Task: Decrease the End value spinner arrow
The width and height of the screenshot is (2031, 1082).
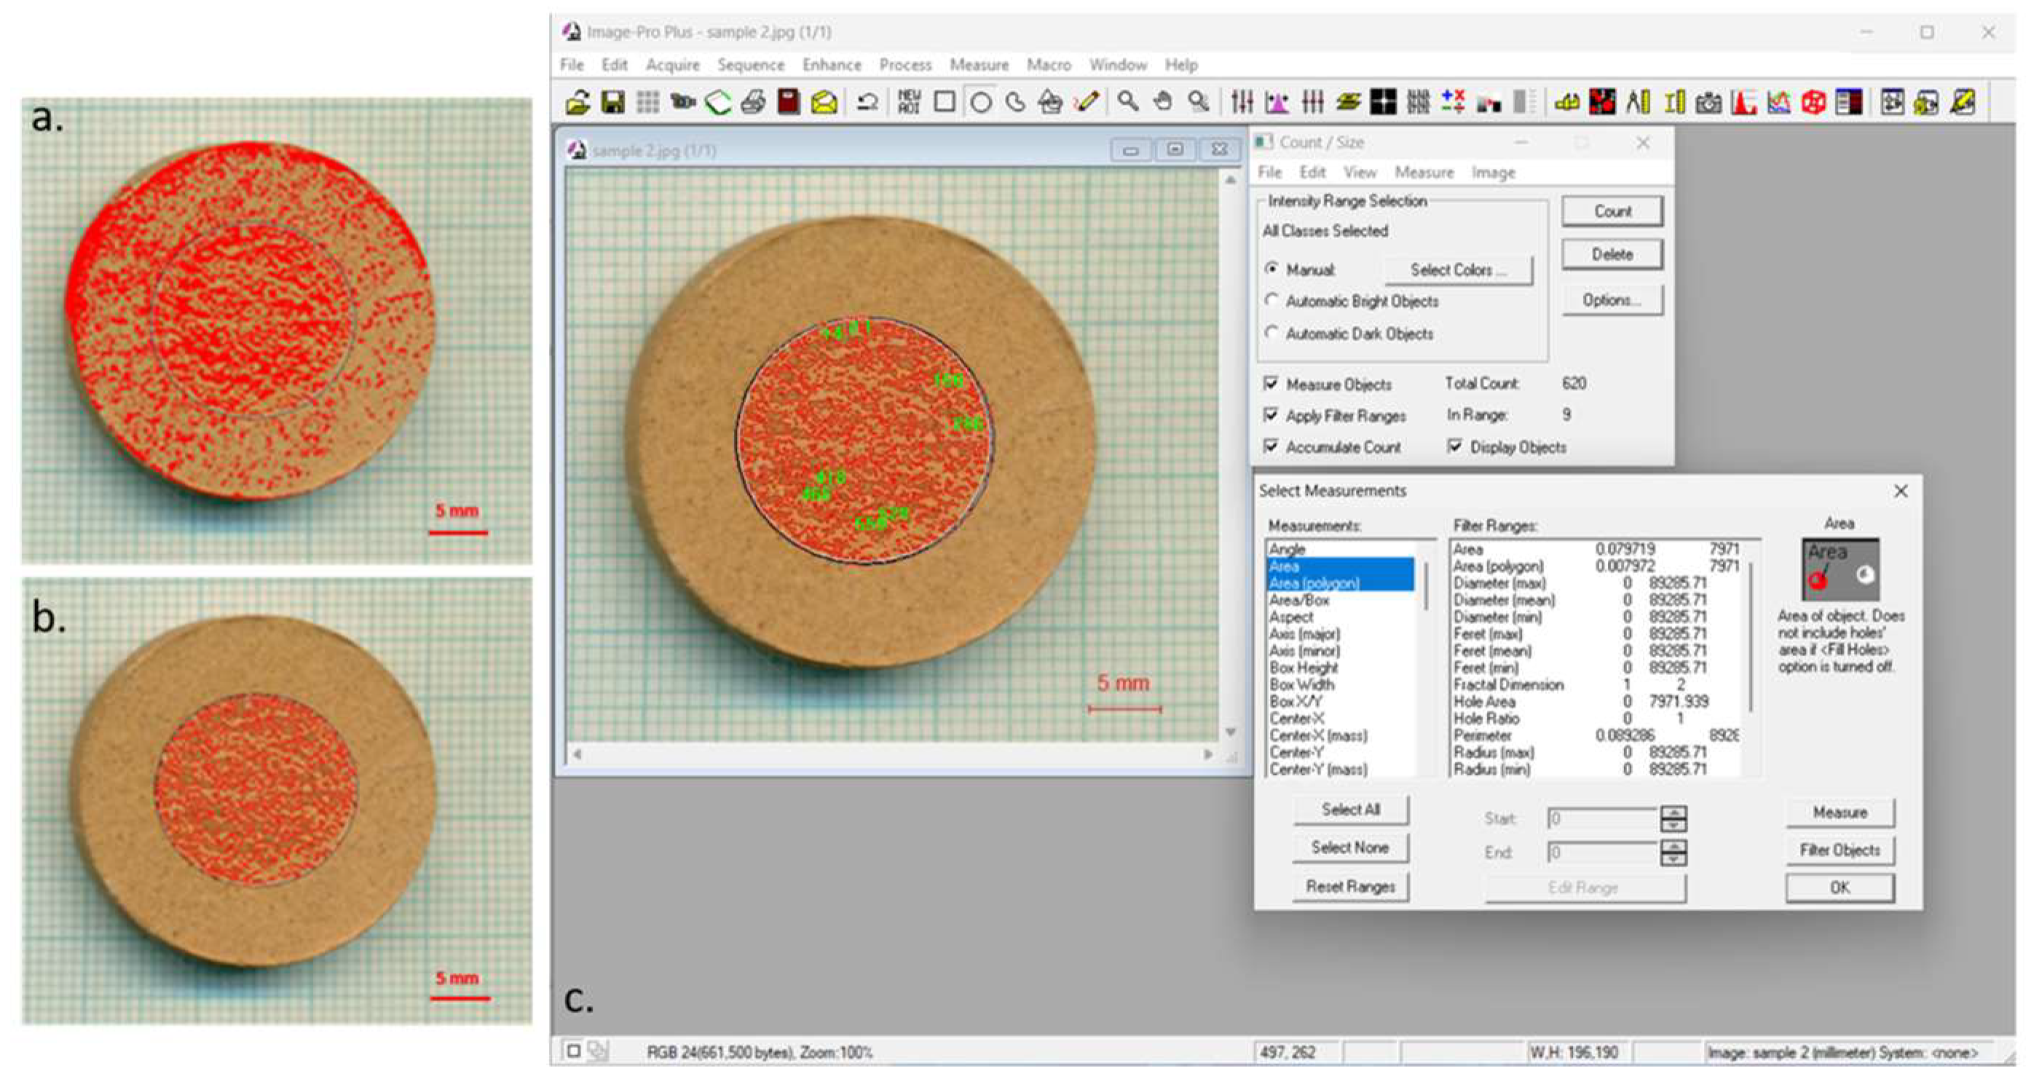Action: (1673, 860)
